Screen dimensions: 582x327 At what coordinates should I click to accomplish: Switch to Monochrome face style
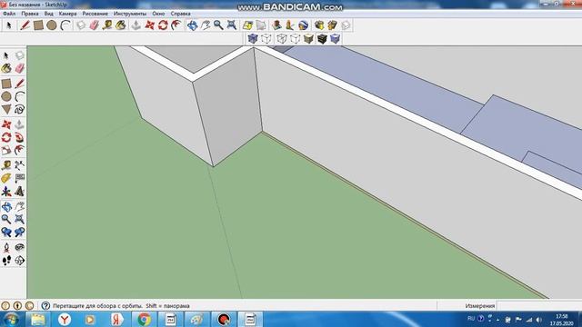[336, 38]
